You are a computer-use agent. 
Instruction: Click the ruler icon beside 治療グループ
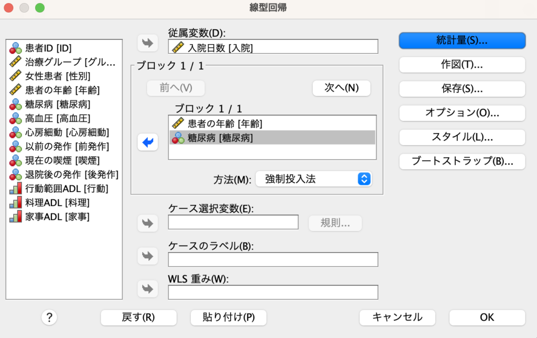coord(15,62)
